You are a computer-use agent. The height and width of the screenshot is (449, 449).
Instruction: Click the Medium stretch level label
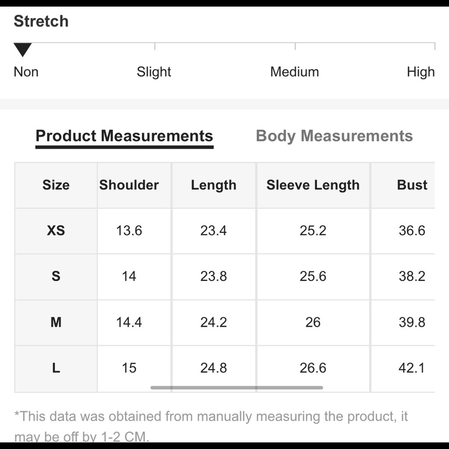pyautogui.click(x=295, y=72)
